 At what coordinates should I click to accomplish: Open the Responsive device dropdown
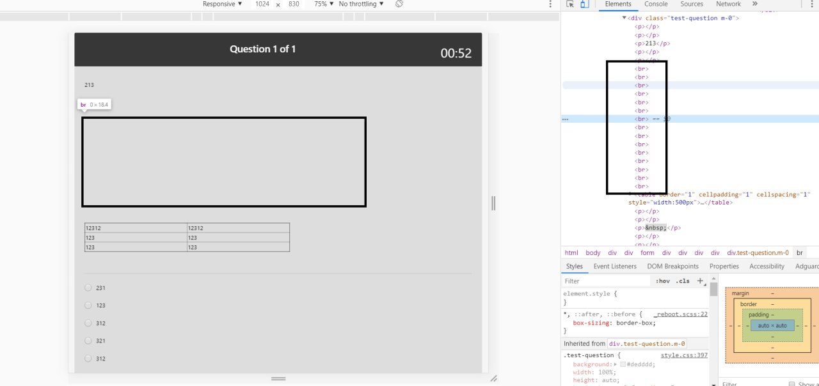pyautogui.click(x=223, y=4)
